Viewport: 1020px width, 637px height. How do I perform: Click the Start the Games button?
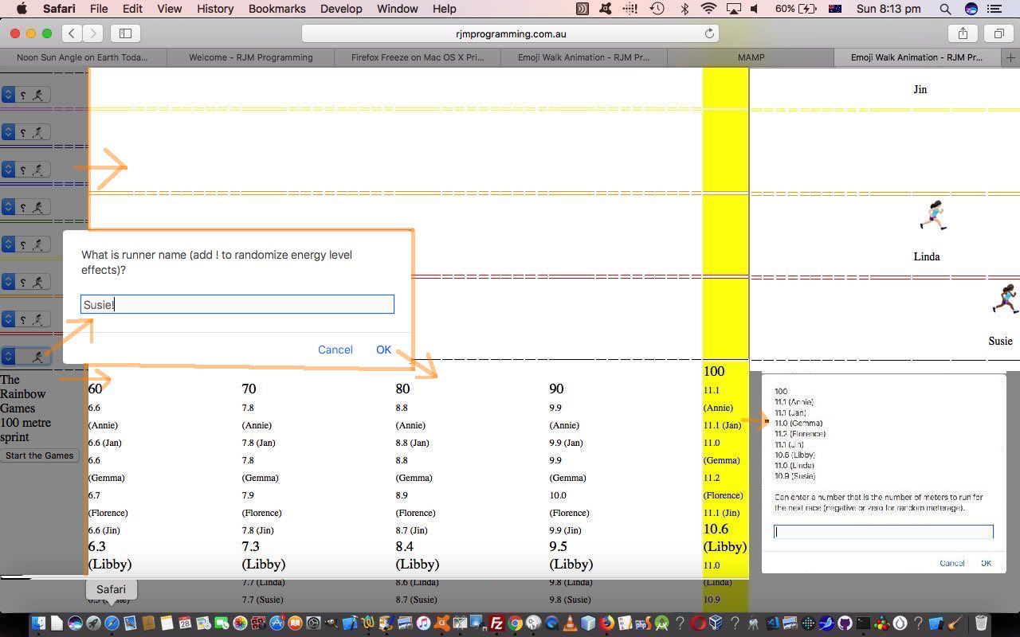coord(40,455)
